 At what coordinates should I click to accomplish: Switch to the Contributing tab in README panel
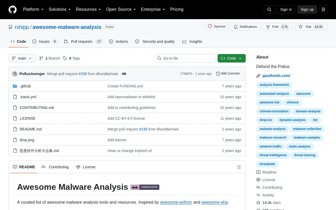(55, 167)
